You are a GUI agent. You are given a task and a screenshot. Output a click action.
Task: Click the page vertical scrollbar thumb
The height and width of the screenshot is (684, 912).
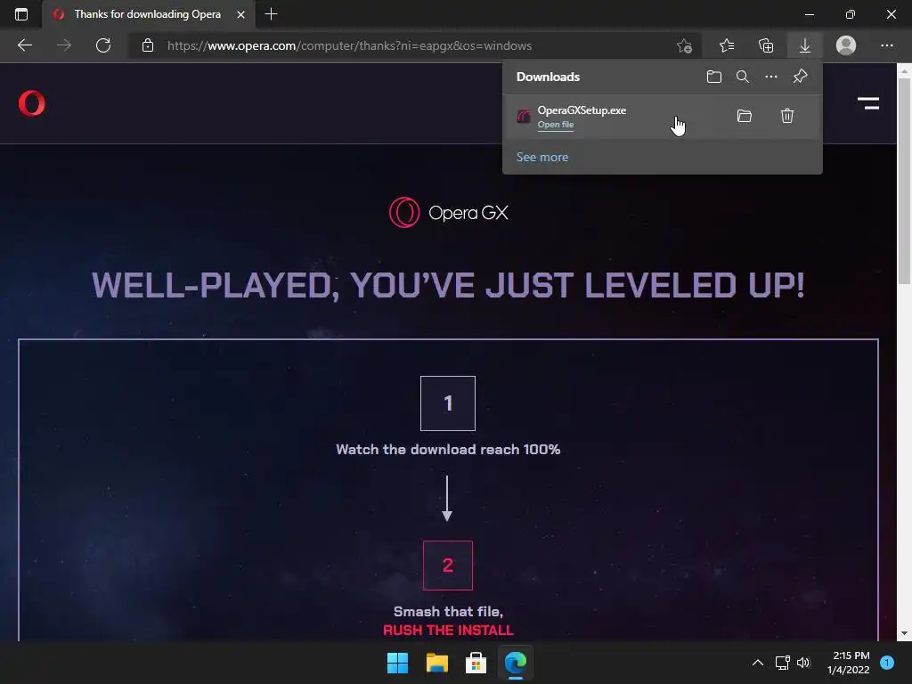tap(904, 180)
